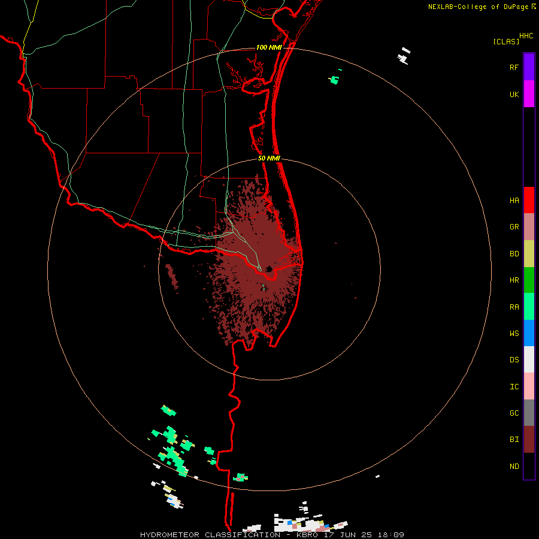Click the WS legend label
This screenshot has height=539, width=539.
(514, 334)
